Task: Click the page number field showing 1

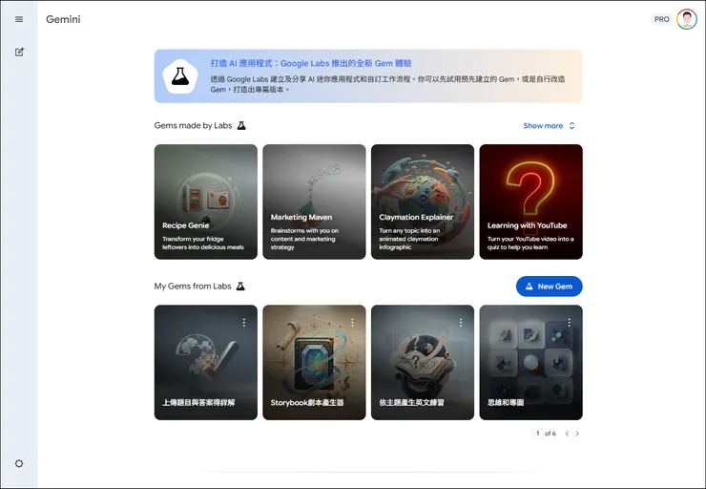Action: point(537,434)
